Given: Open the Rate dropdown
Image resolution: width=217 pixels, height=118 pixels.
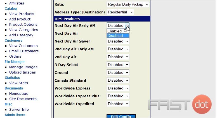Looking at the screenshot, I should pos(128,4).
